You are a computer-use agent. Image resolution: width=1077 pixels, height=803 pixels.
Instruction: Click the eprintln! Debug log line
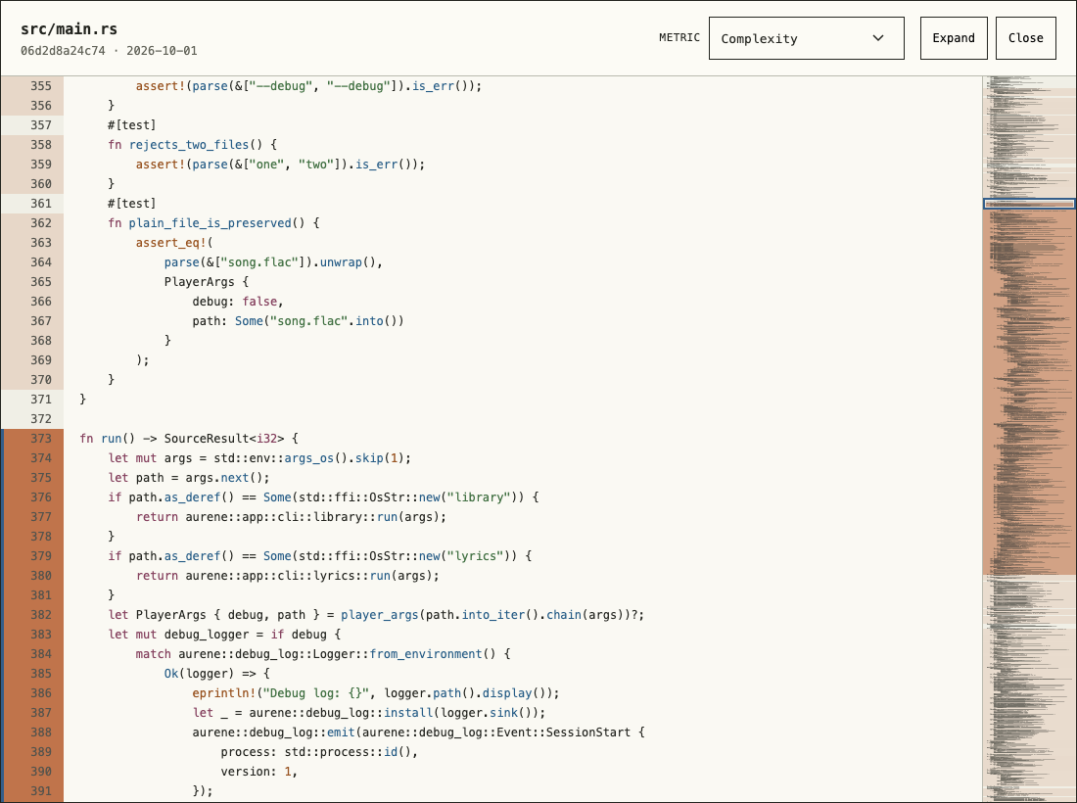(x=376, y=693)
